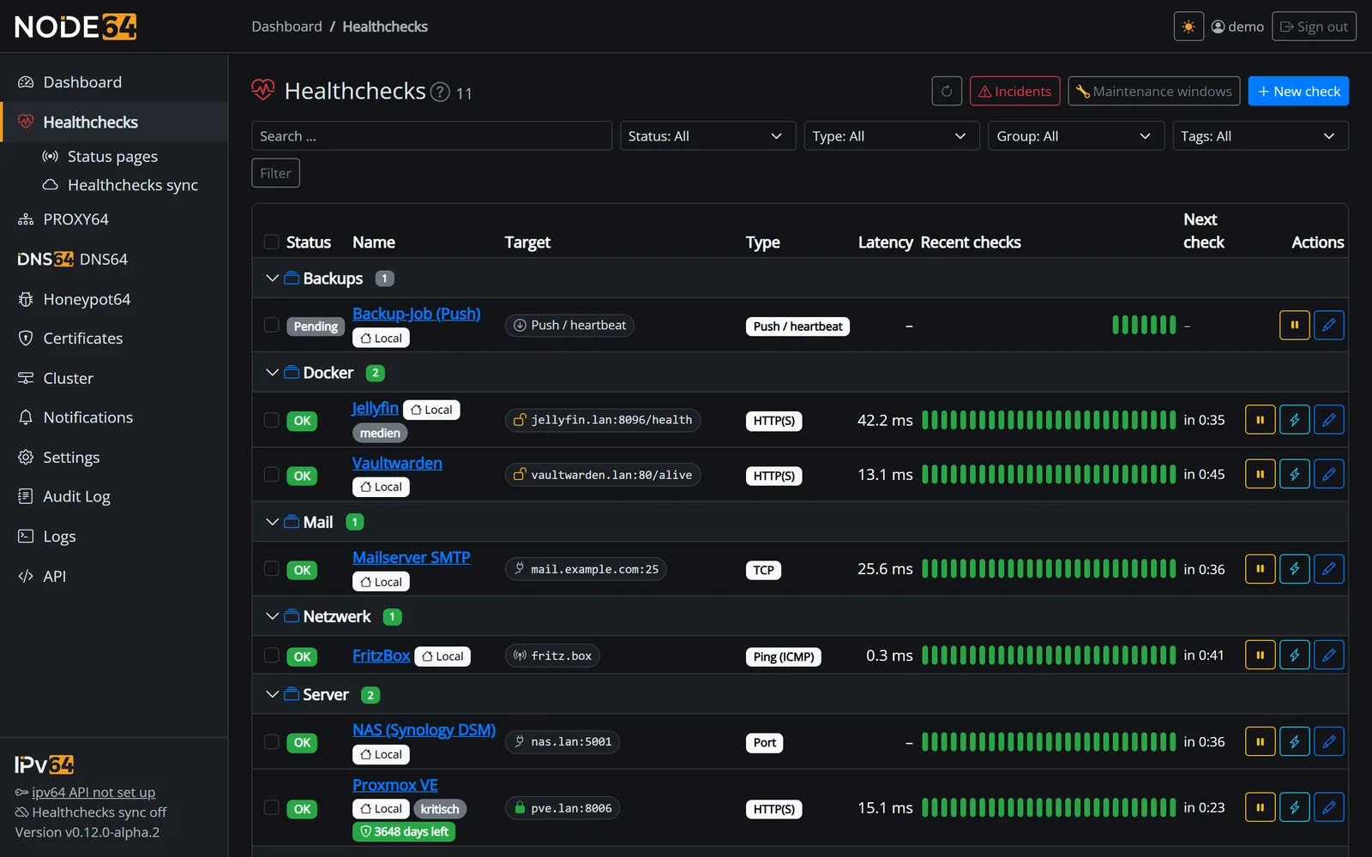The image size is (1372, 857).
Task: Open the Status: All dropdown
Action: pyautogui.click(x=707, y=136)
